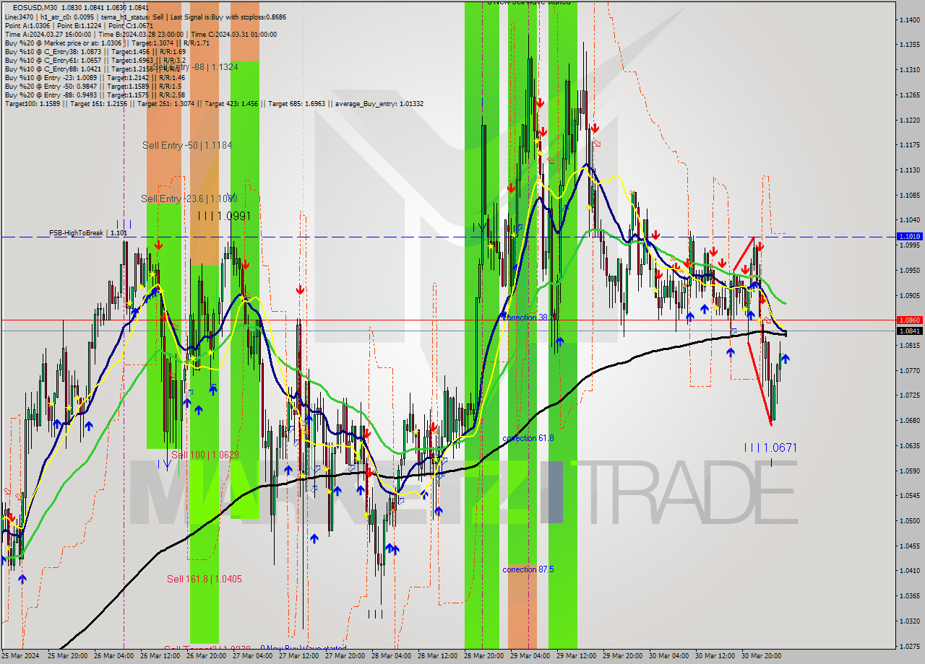Image resolution: width=925 pixels, height=664 pixels.
Task: Click '30 Mar 20:00' on the time axis
Action: tap(762, 656)
